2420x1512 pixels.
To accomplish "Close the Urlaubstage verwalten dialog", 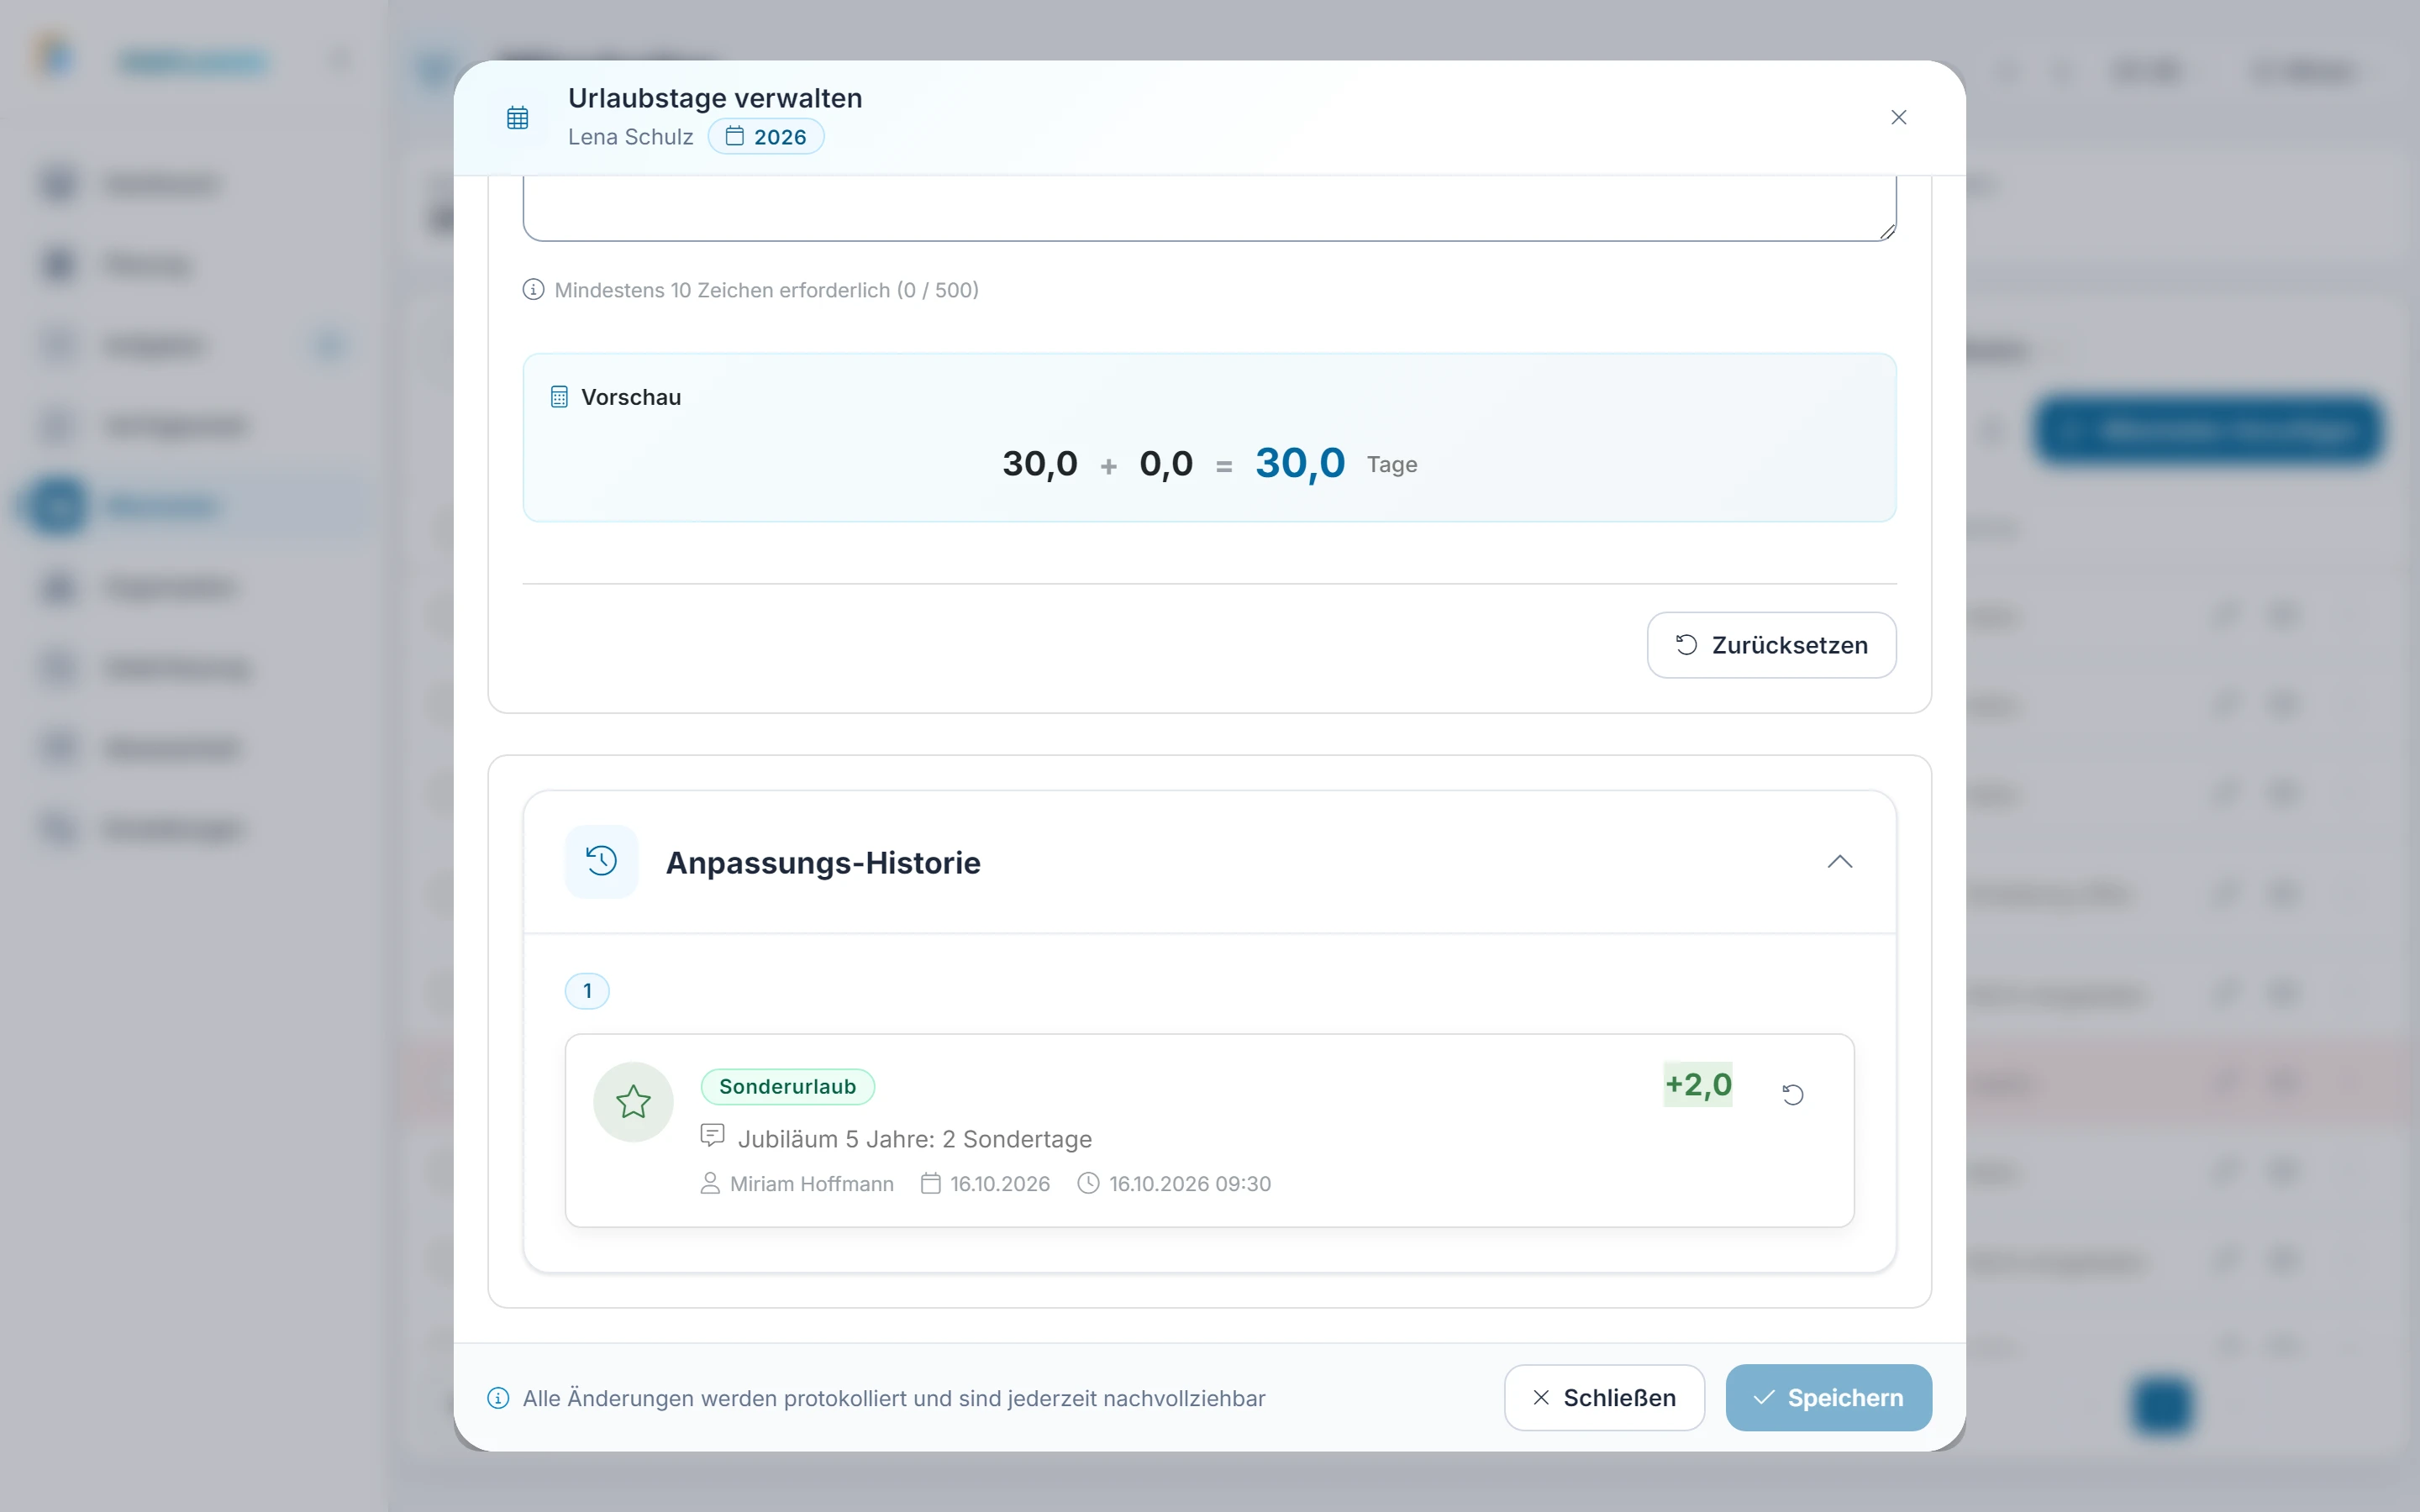I will (1898, 117).
